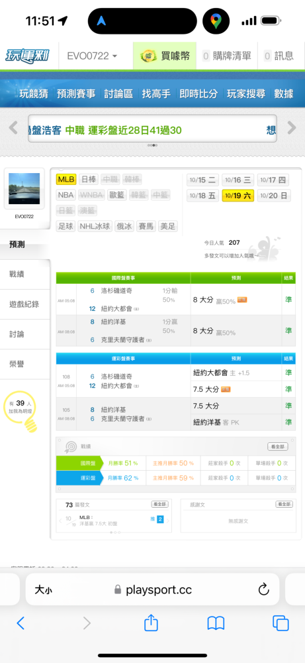The width and height of the screenshot is (305, 663).
Task: Open the 訊息 messages link
Action: (279, 56)
